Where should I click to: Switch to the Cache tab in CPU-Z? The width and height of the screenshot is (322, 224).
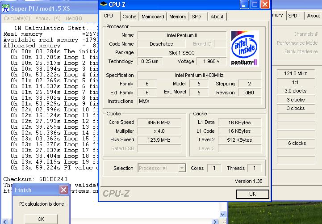[x=130, y=17]
